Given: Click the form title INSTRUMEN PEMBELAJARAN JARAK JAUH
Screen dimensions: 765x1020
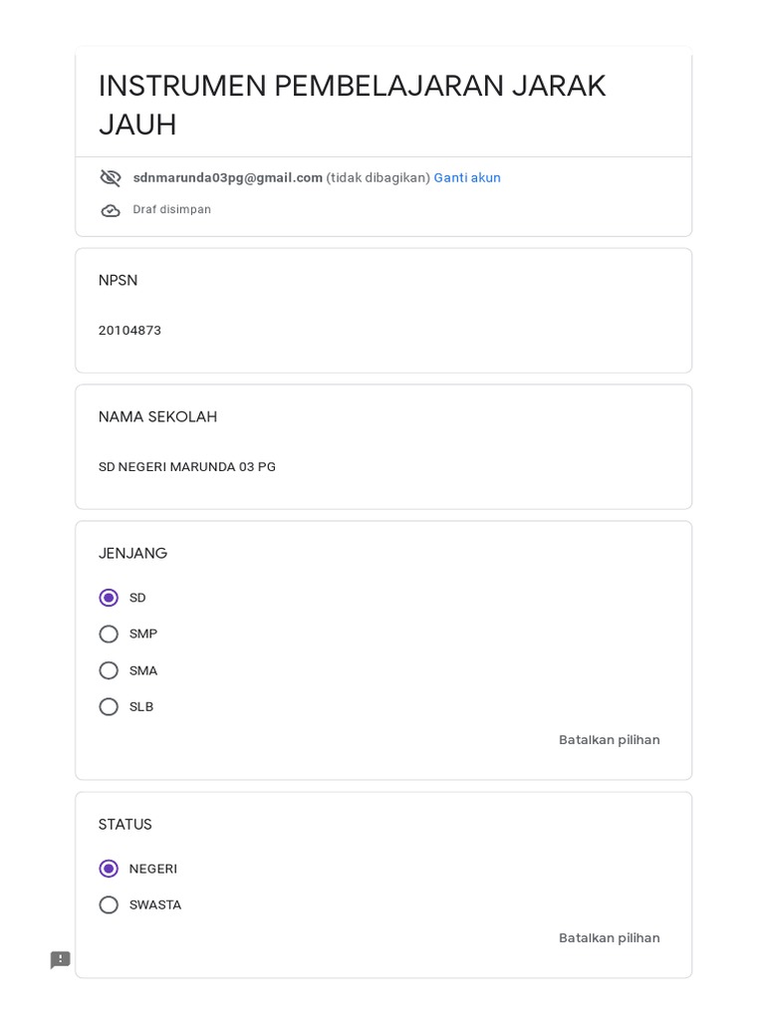Looking at the screenshot, I should pyautogui.click(x=352, y=105).
